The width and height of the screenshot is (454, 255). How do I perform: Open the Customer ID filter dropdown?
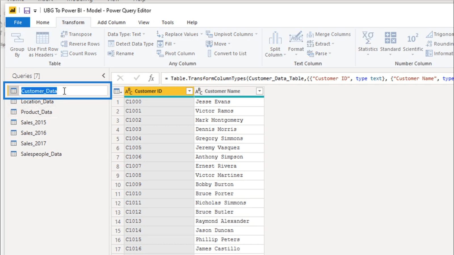[x=189, y=91]
